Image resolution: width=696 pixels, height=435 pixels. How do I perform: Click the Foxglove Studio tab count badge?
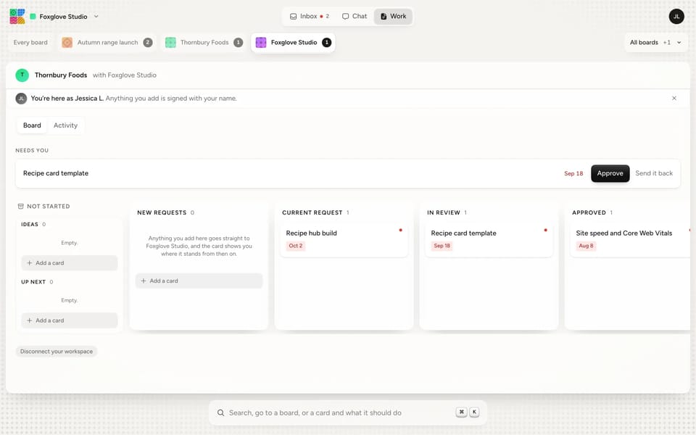pos(326,43)
